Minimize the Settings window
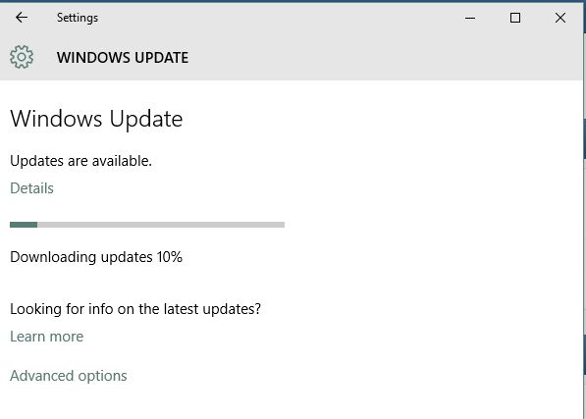This screenshot has height=419, width=586. (470, 18)
